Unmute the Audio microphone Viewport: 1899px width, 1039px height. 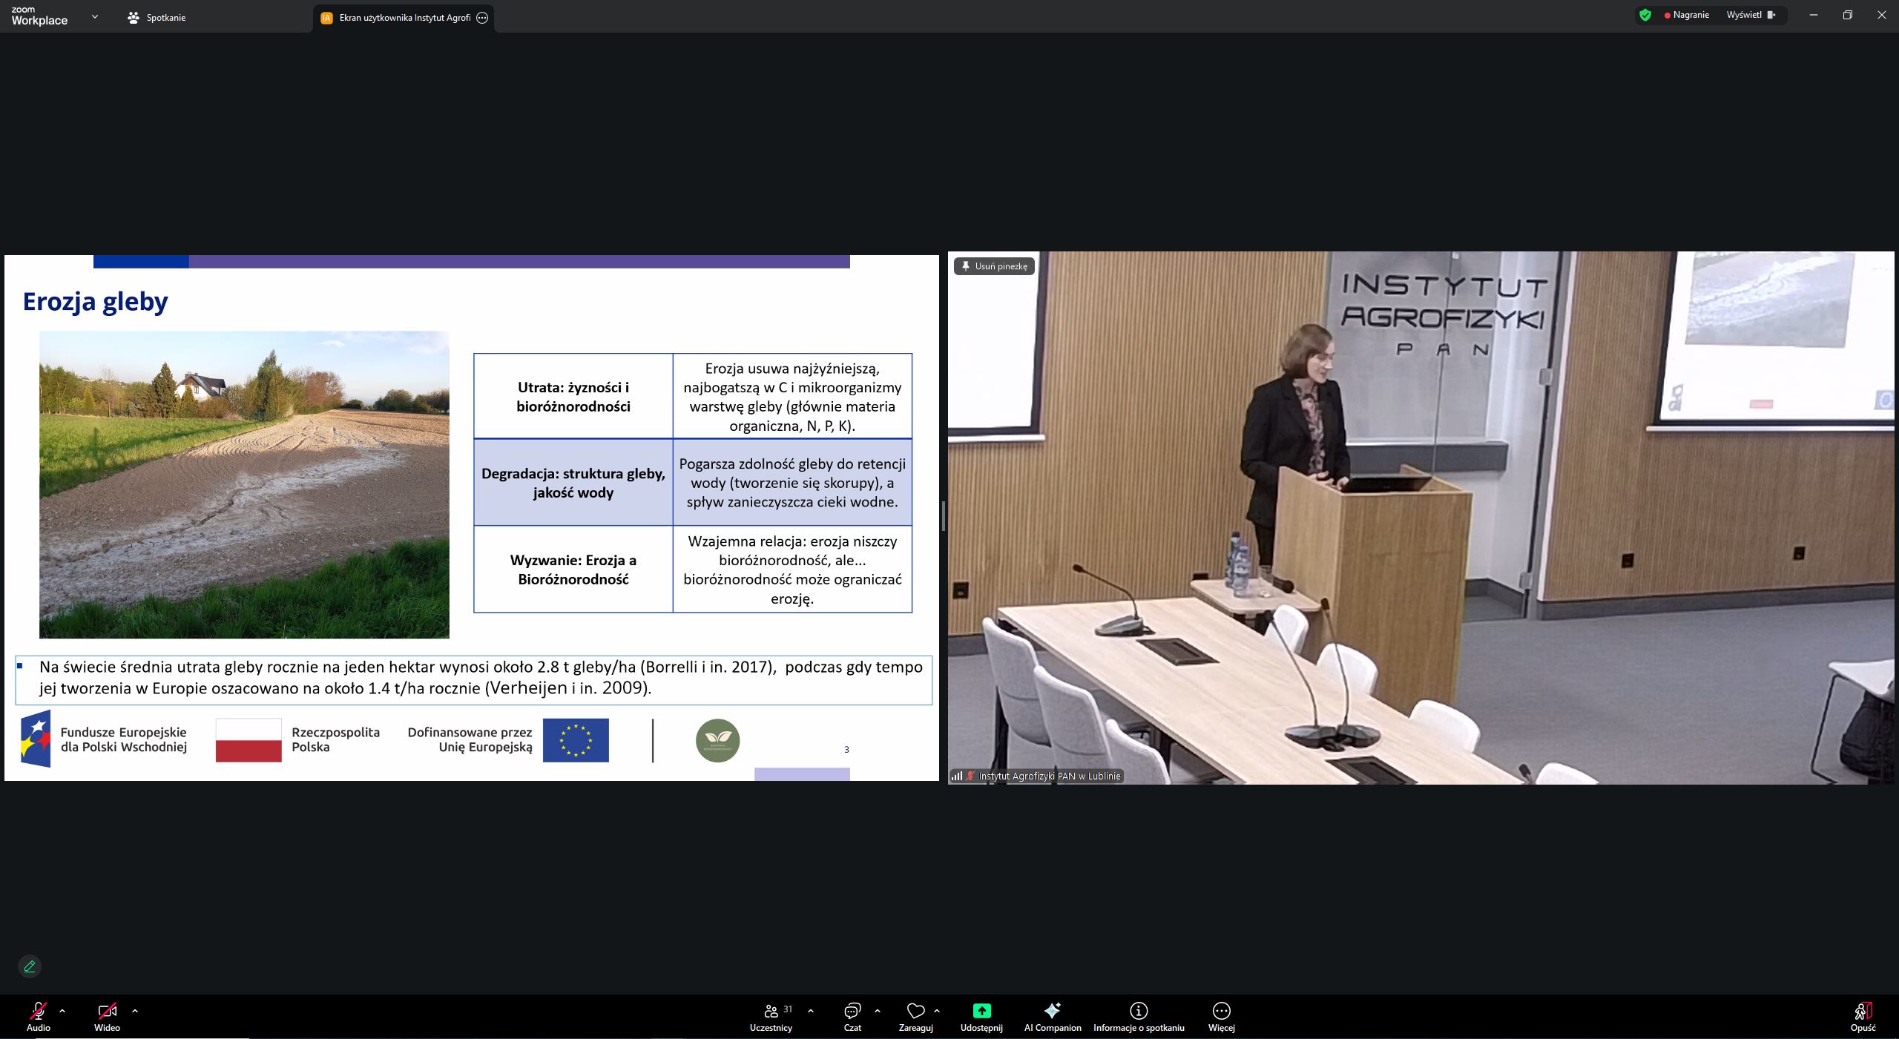[x=39, y=1011]
